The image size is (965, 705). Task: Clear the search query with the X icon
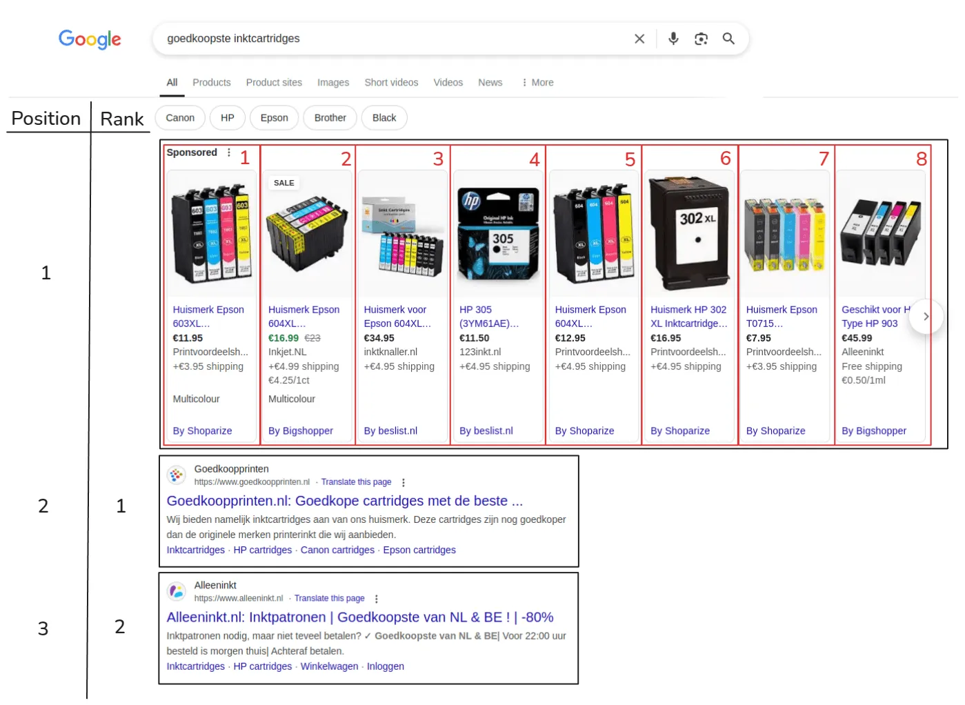639,39
